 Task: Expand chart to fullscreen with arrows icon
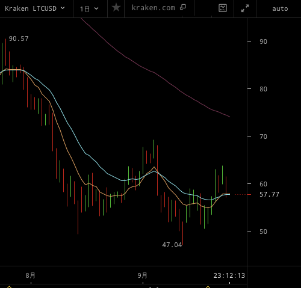tap(245, 8)
